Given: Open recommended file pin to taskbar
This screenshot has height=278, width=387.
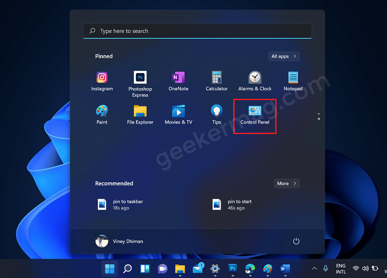Looking at the screenshot, I should coord(120,204).
